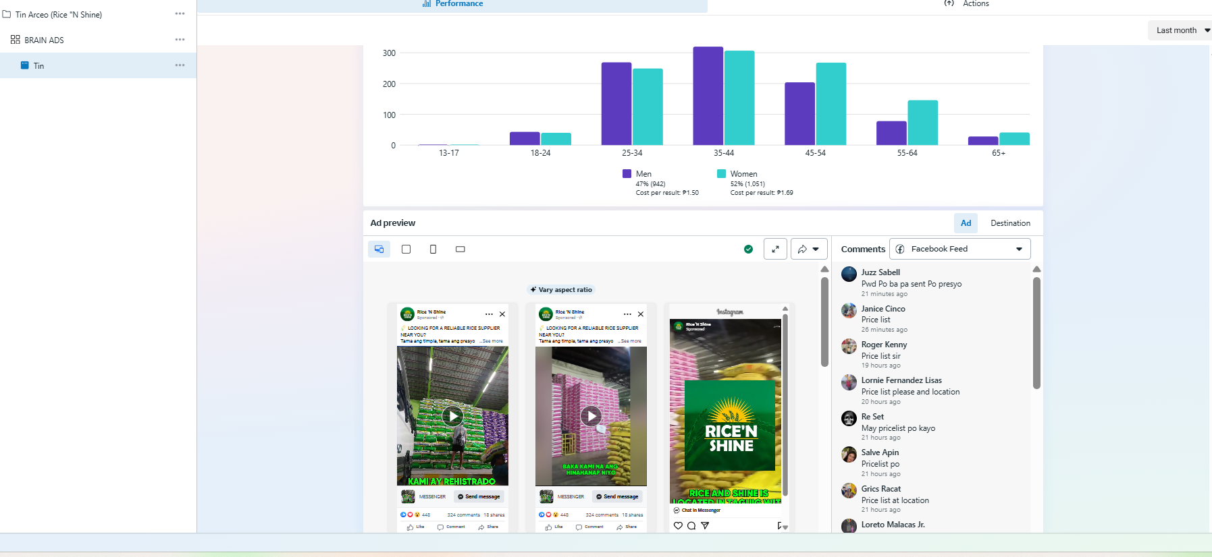Click the Instagram heart like icon

tap(678, 525)
